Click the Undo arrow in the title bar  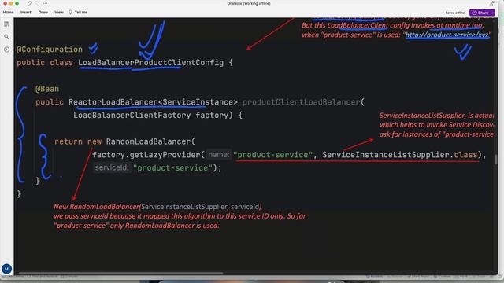(29, 3)
